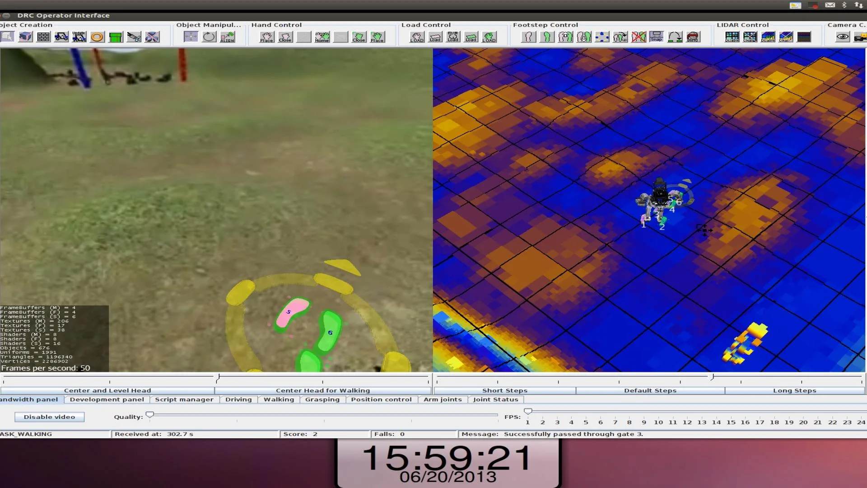Open the mail indicator in system tray
The width and height of the screenshot is (867, 488).
click(x=830, y=5)
